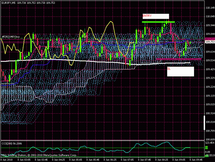Select the red ENTRY text label
This screenshot has height=162, width=215.
click(147, 16)
